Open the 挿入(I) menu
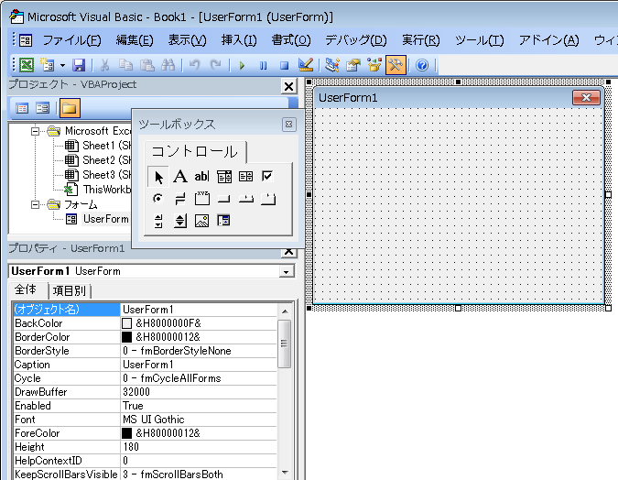 (x=239, y=39)
